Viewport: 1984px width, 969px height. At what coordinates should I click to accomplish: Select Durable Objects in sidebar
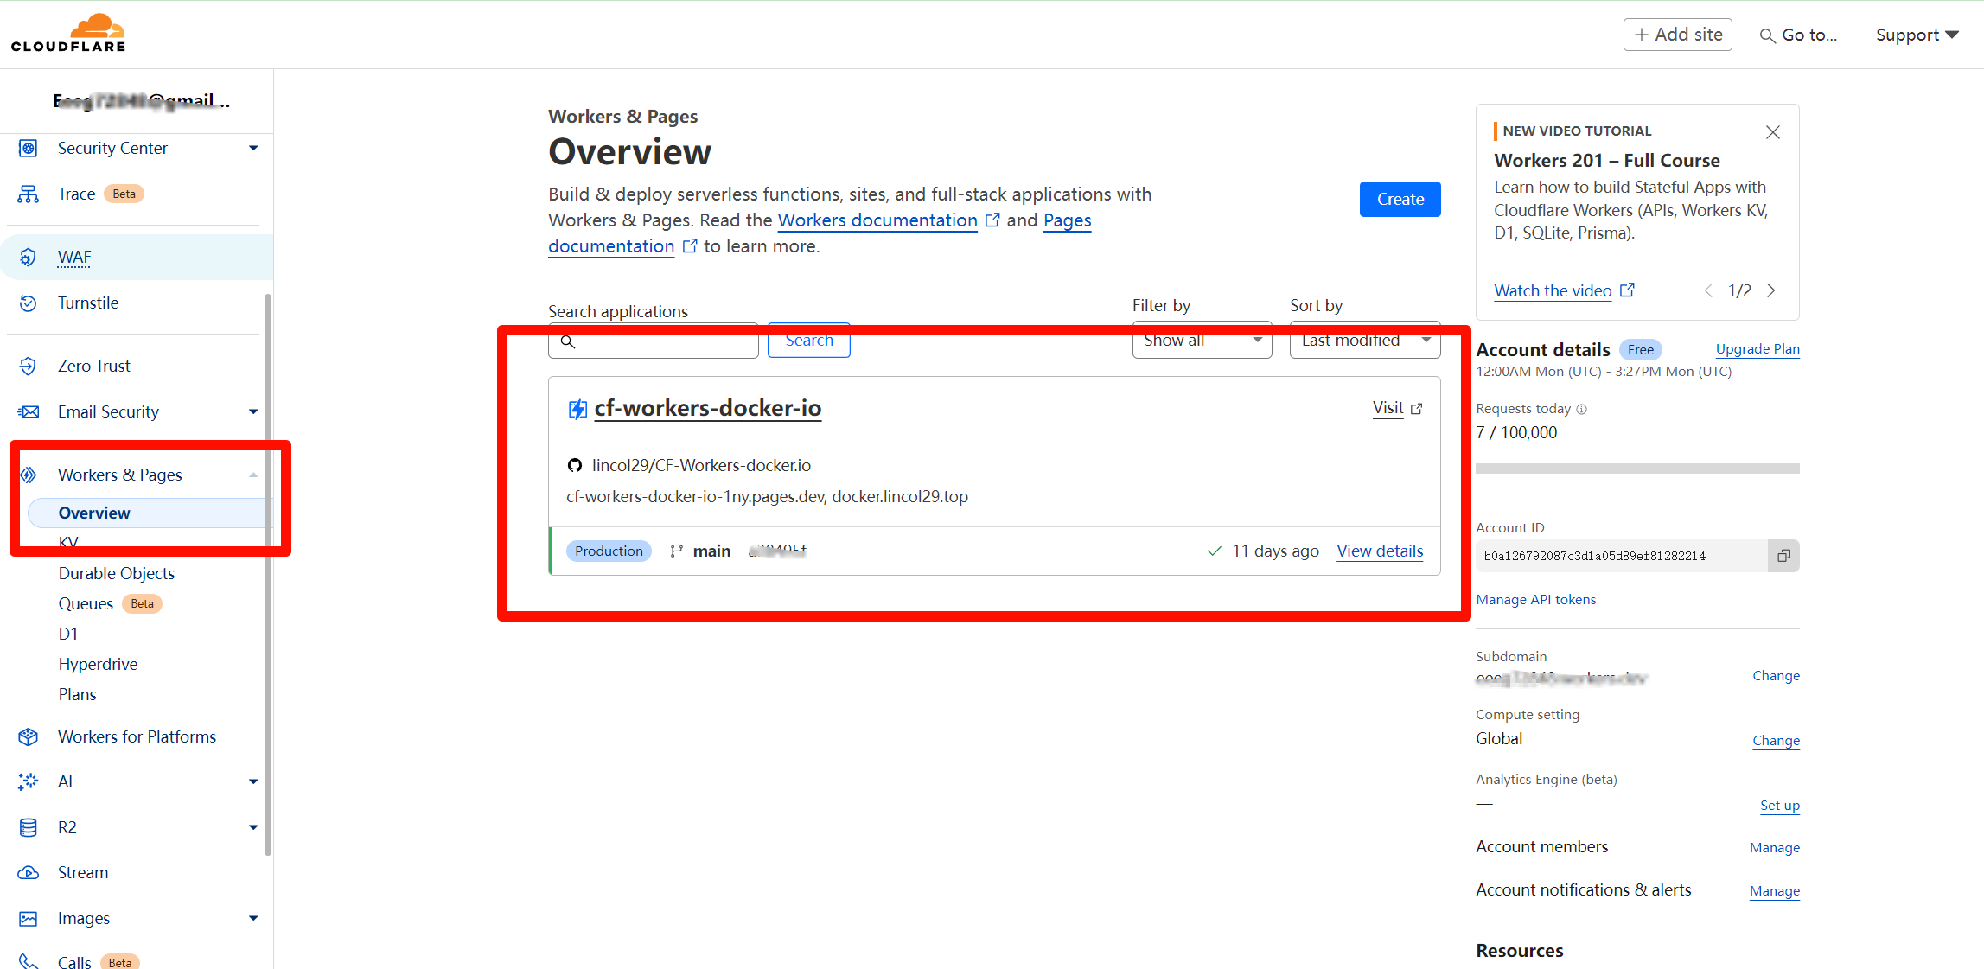pos(116,573)
